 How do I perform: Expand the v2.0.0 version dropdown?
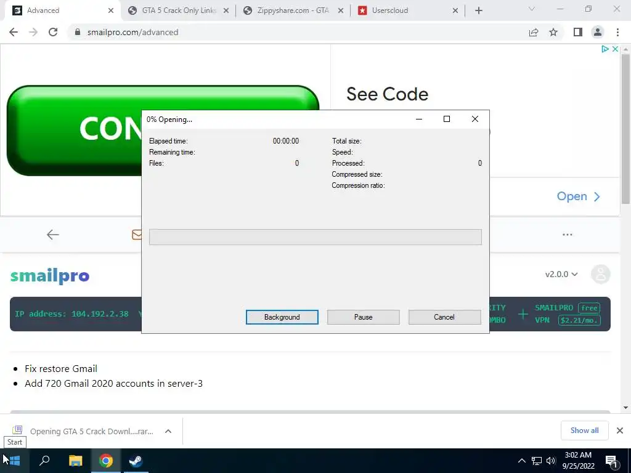point(561,274)
